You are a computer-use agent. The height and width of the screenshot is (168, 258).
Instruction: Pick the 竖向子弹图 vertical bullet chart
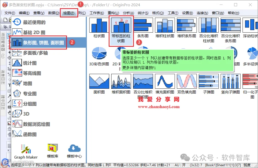(x=230, y=84)
